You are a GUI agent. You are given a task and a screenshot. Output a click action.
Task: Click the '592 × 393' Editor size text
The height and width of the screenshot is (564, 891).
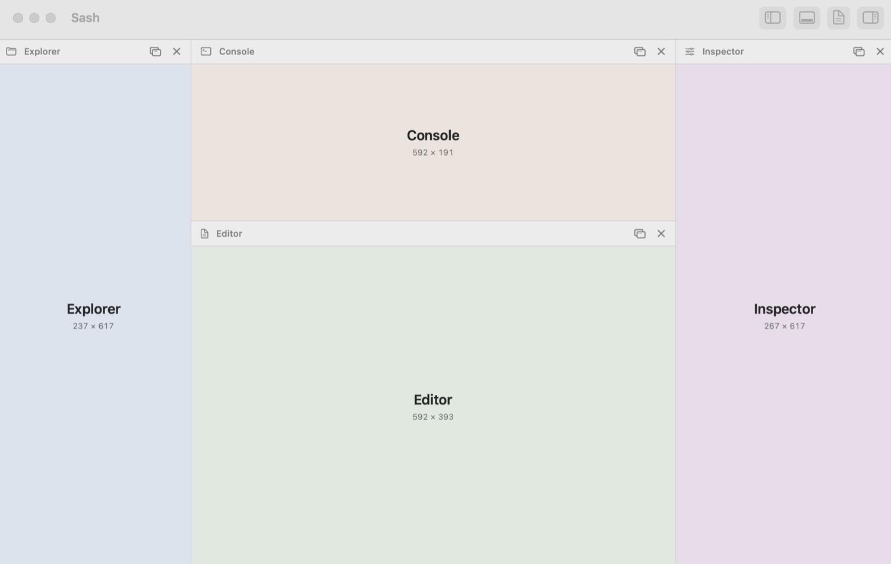pos(433,417)
